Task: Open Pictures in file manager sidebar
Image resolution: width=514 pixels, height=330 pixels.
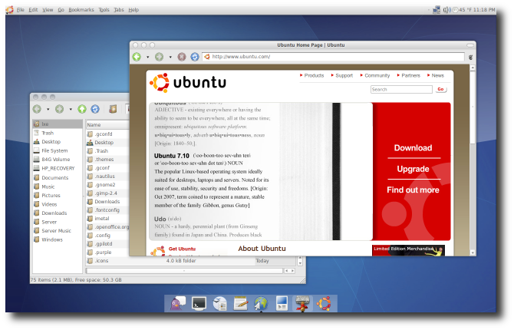Action: coord(58,196)
